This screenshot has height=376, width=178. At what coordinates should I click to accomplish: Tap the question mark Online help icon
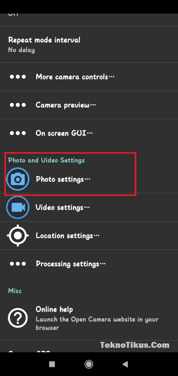pos(18,318)
